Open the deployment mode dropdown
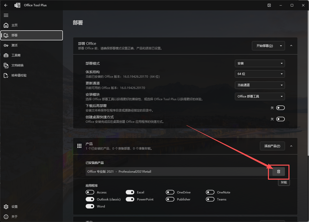The height and width of the screenshot is (222, 309). tap(260, 63)
